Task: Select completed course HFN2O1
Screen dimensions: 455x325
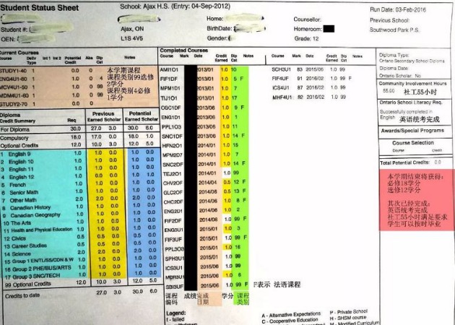Action: (172, 145)
